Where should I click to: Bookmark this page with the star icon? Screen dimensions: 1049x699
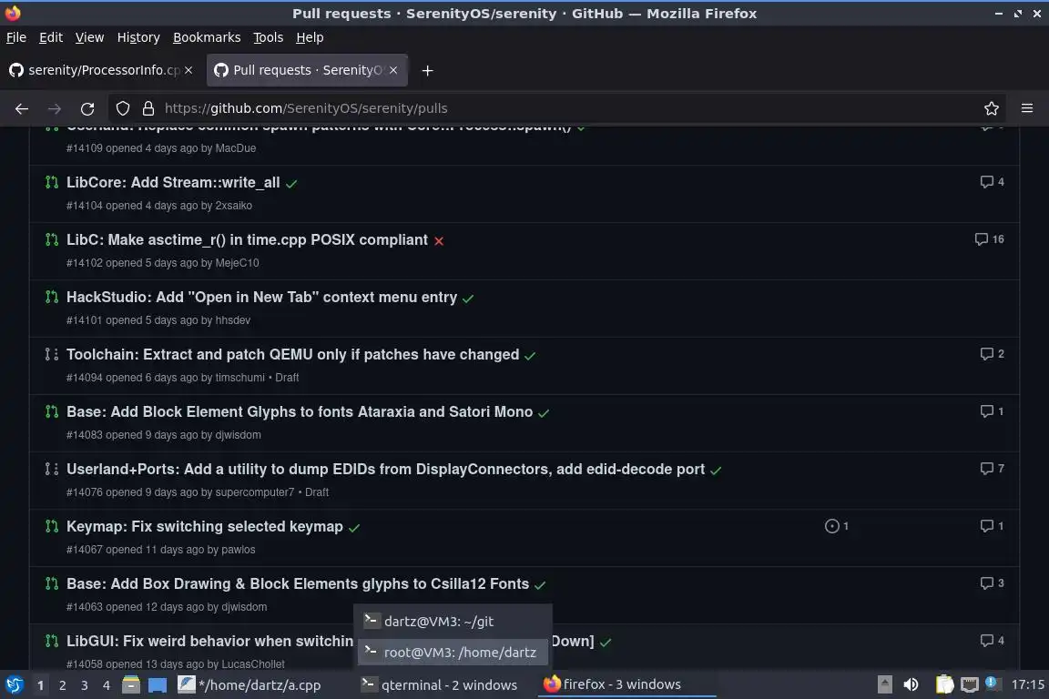coord(992,108)
